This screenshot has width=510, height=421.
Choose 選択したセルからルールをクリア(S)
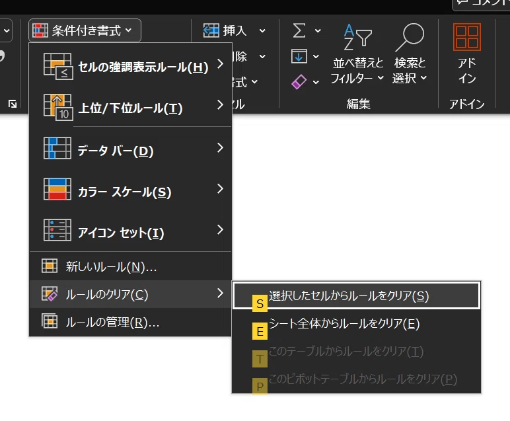(x=357, y=295)
